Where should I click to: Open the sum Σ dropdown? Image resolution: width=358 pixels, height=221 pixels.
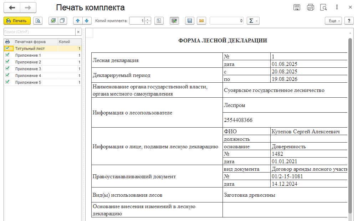tap(253, 21)
